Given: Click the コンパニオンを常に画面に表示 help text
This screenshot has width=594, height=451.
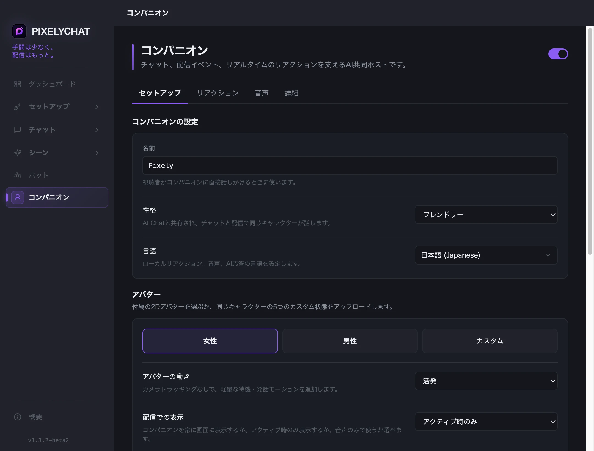Looking at the screenshot, I should tap(272, 434).
